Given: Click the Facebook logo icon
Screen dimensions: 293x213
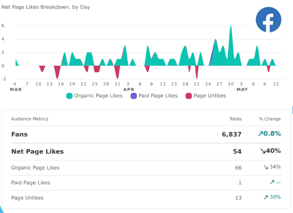Looking at the screenshot, I should coord(268,20).
